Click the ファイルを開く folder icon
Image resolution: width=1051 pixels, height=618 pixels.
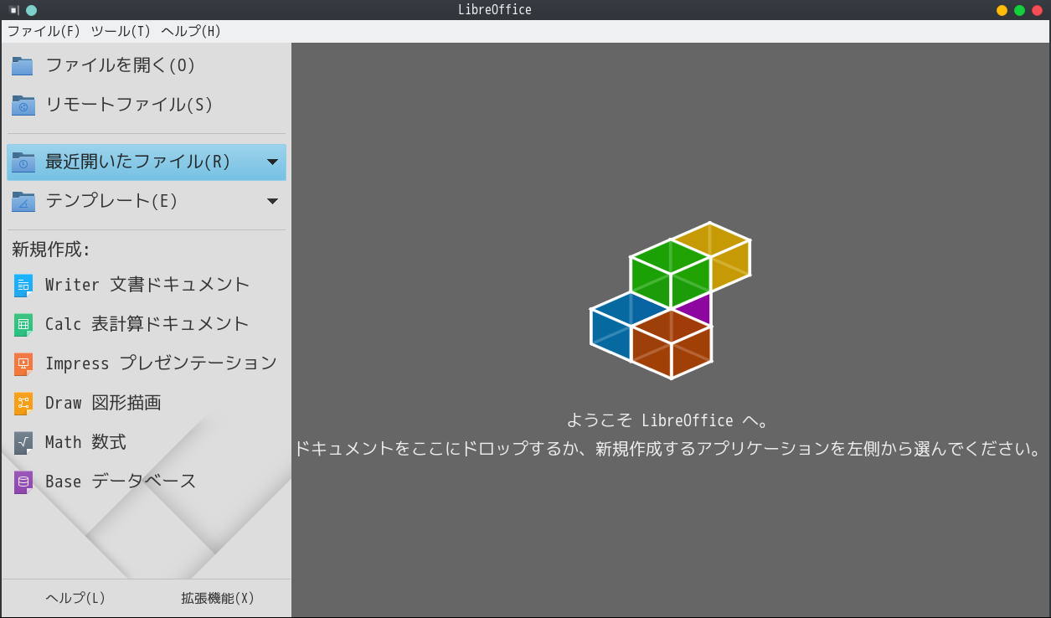point(23,65)
